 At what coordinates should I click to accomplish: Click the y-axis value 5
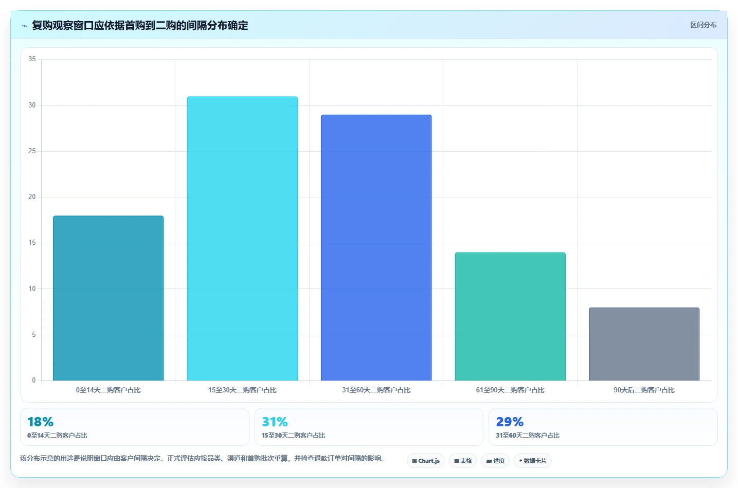(x=34, y=334)
